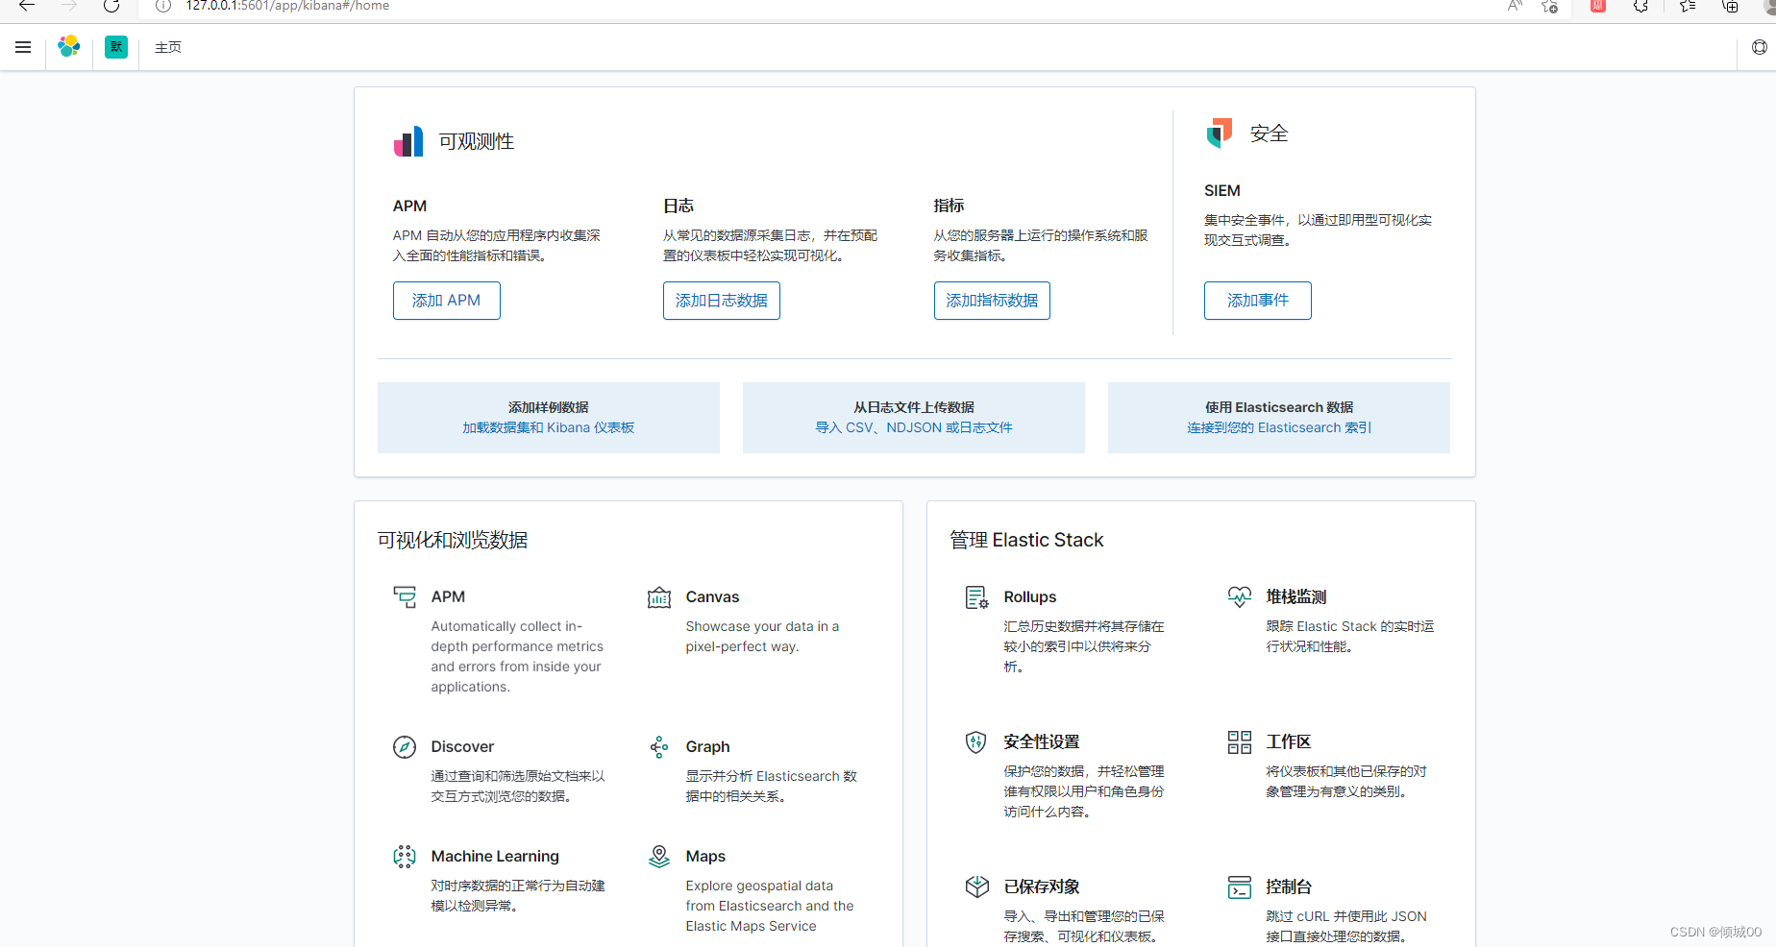Click the 管理 Elastic Stack heading
The image size is (1776, 947).
1027,540
